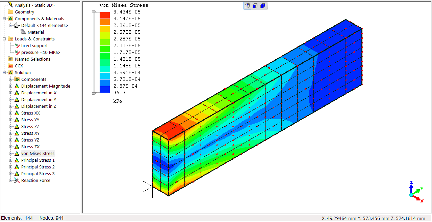Image resolution: width=432 pixels, height=222 pixels.
Task: Click the Analysis lightning bolt icon
Action: tap(10, 5)
